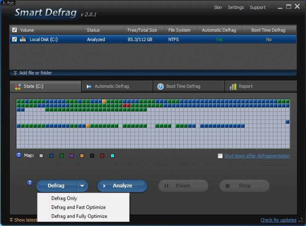Click the Analyzed status cell
The image size is (306, 226).
click(96, 39)
